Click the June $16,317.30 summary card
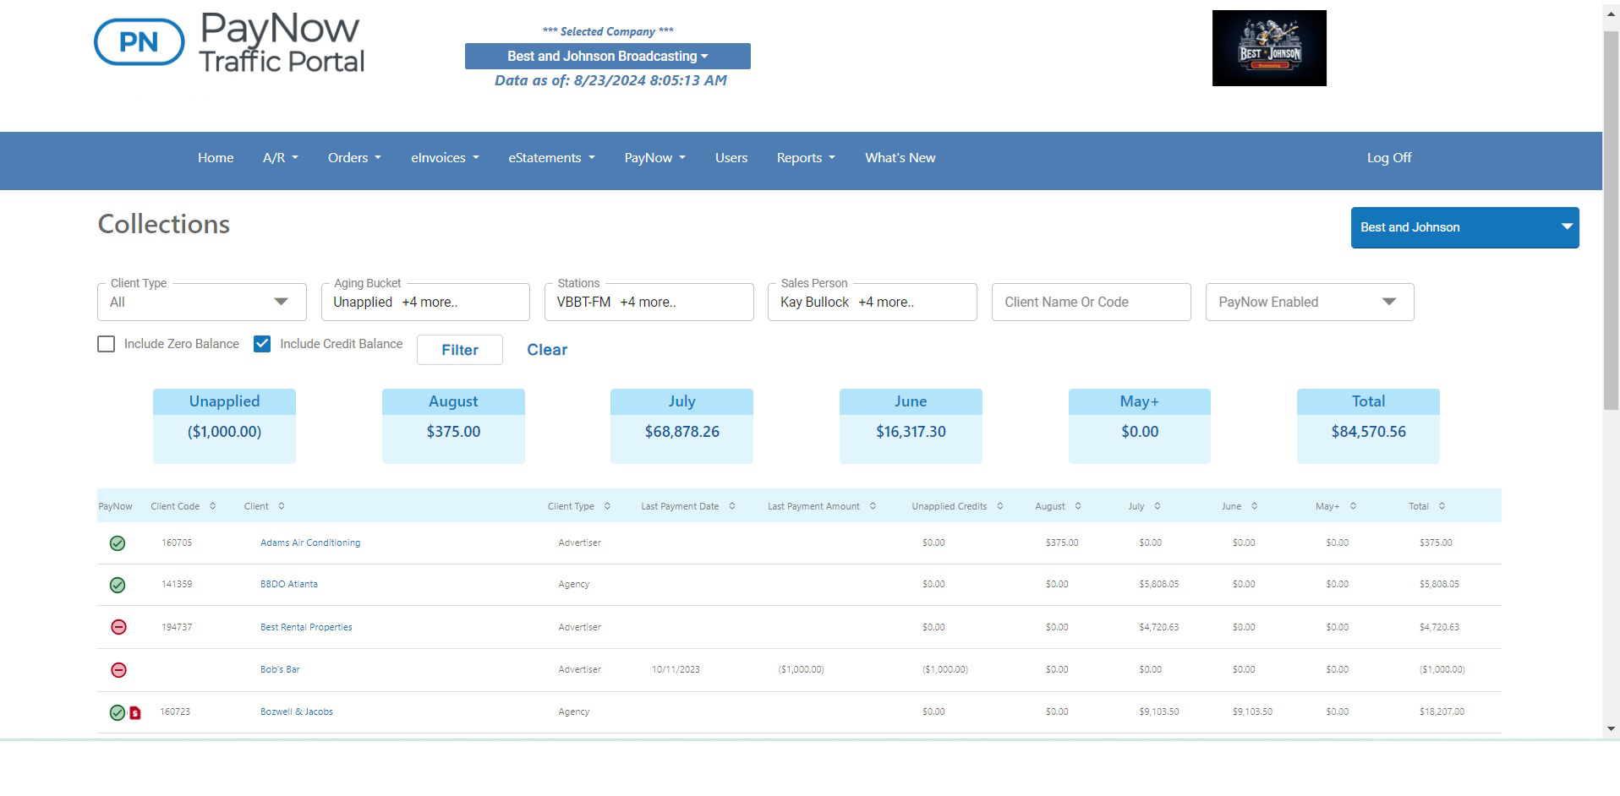This screenshot has height=796, width=1620. pos(911,426)
